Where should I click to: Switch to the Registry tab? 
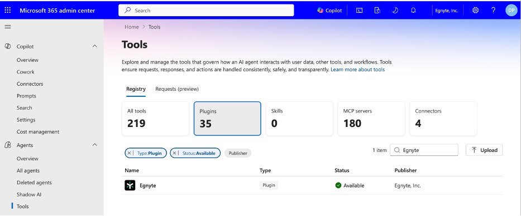pos(136,89)
